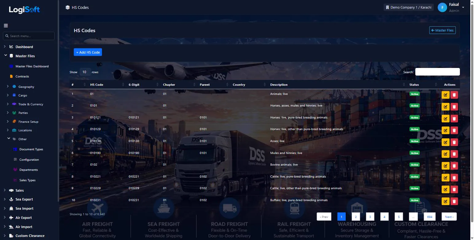
Task: Click the Master Files Dashboard icon
Action: pos(11,66)
